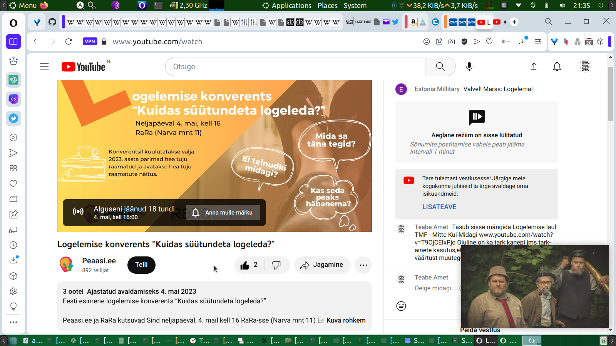This screenshot has width=616, height=346.
Task: Dislike the video with thumbs down
Action: pos(276,265)
